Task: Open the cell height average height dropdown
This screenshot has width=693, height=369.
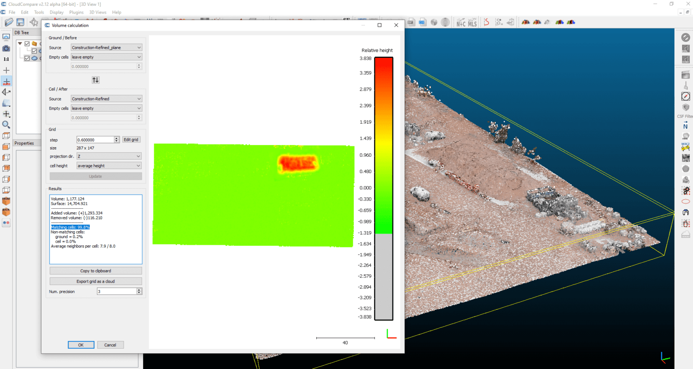Action: 109,166
